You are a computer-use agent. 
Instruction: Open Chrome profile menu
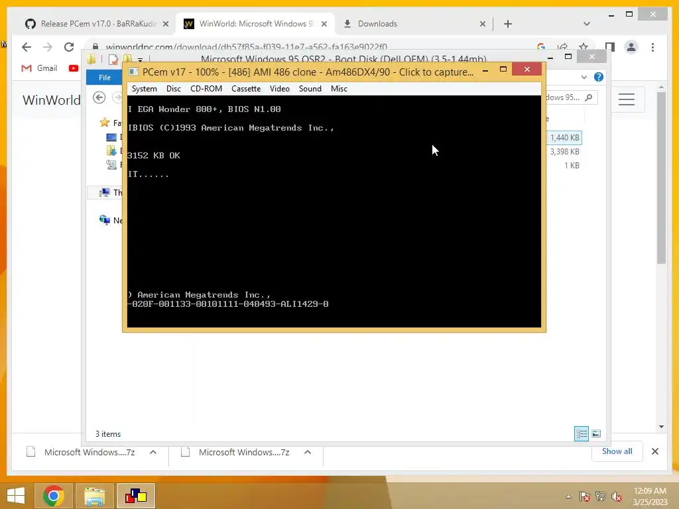tap(631, 47)
